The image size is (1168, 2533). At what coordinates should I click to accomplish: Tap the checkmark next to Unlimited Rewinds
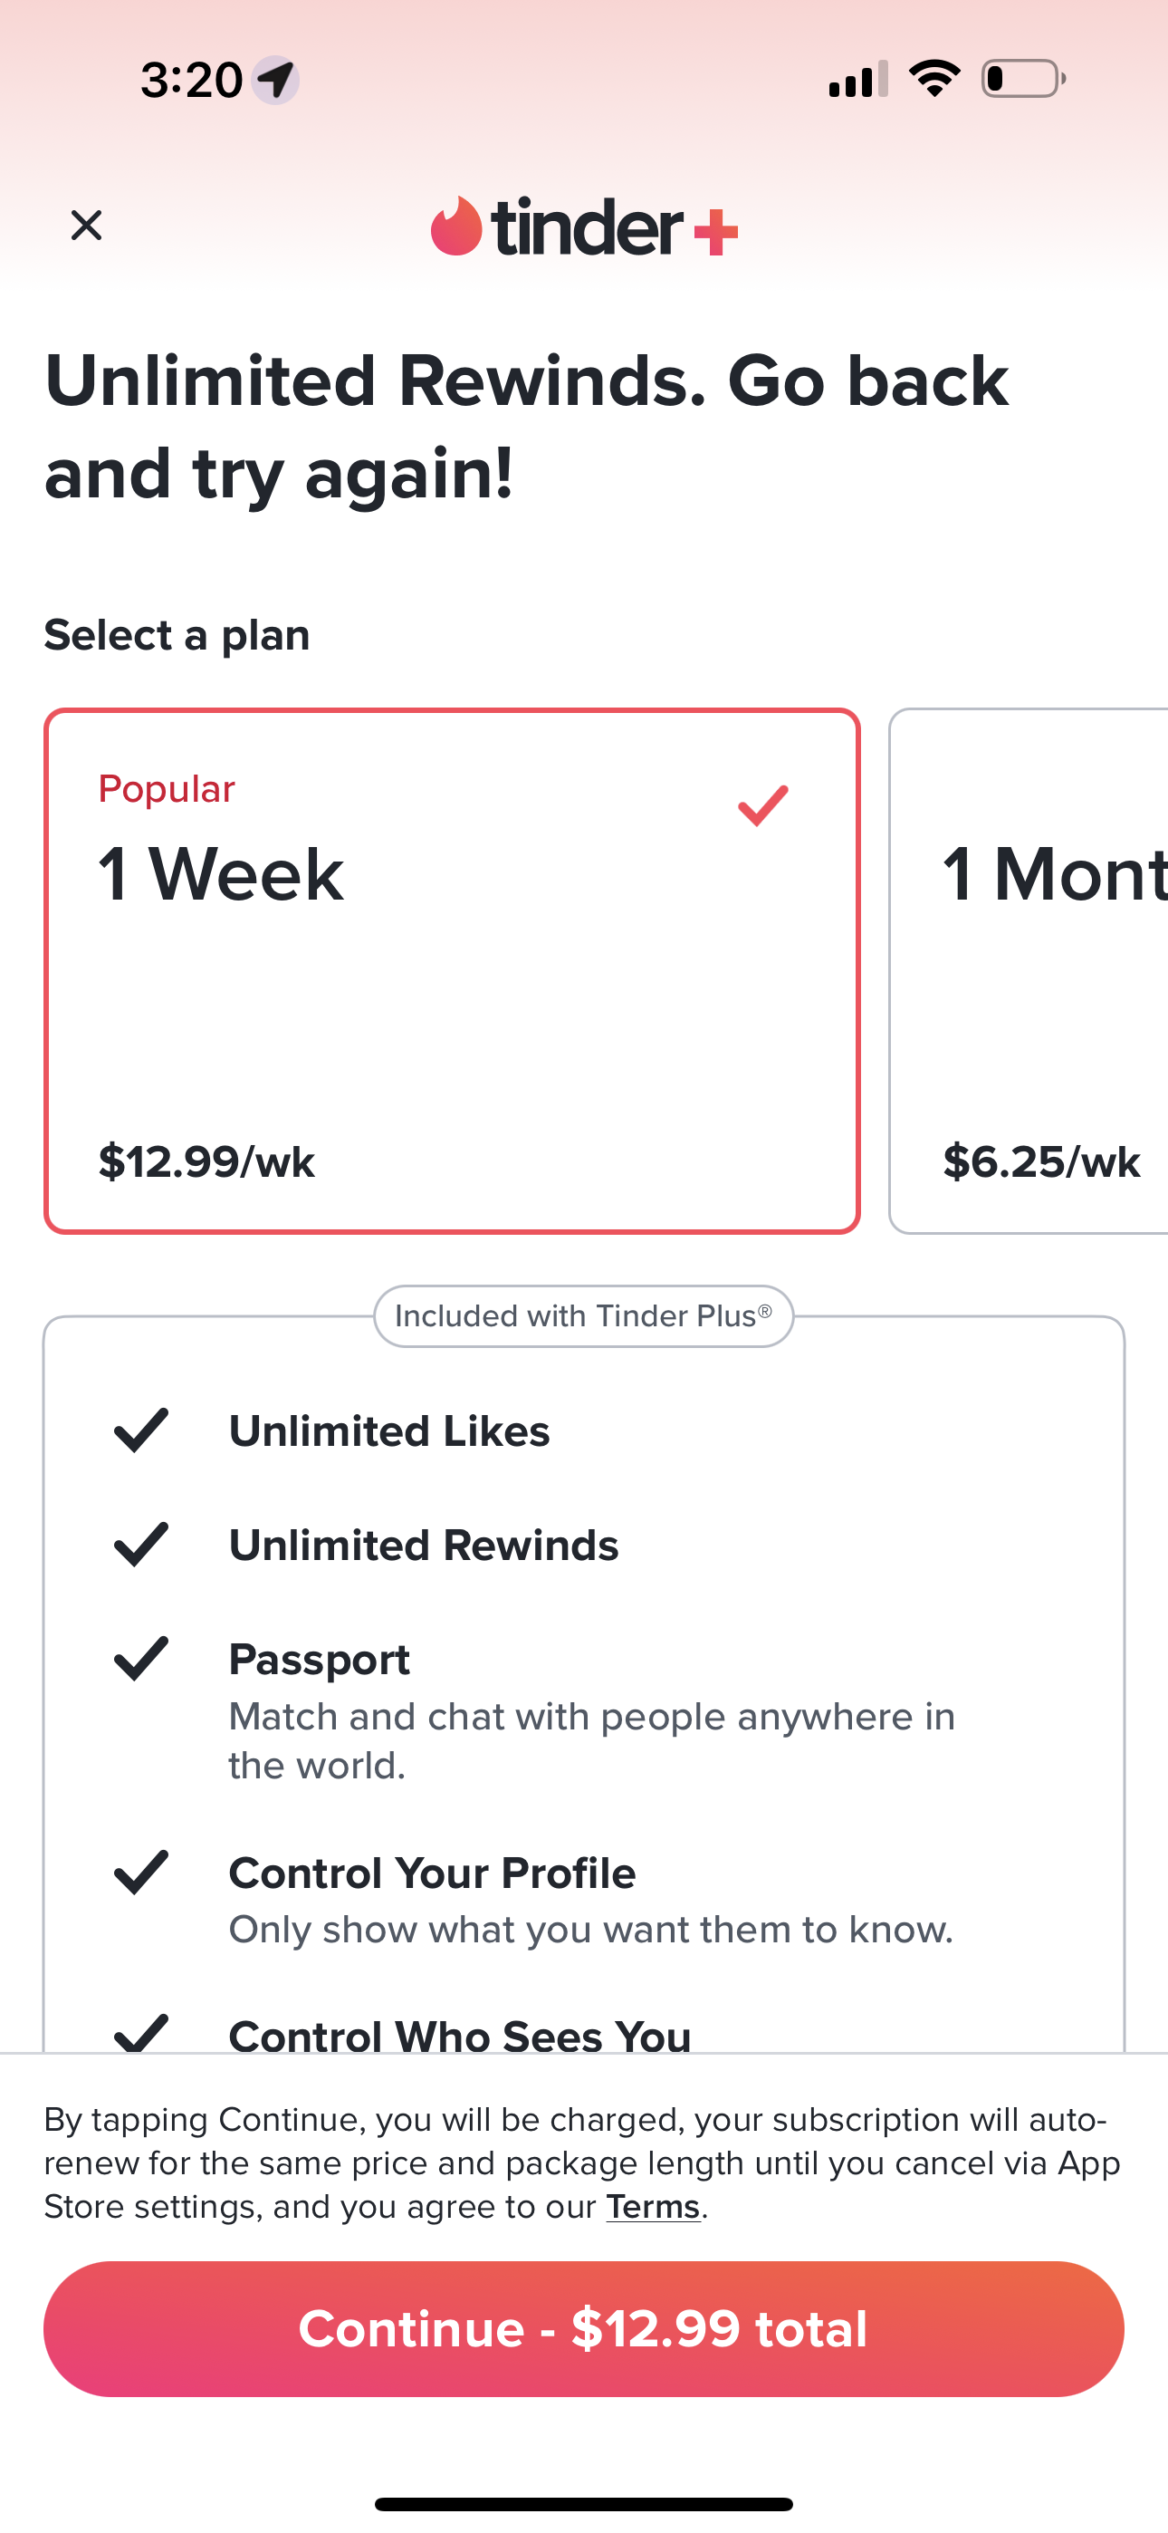141,1544
